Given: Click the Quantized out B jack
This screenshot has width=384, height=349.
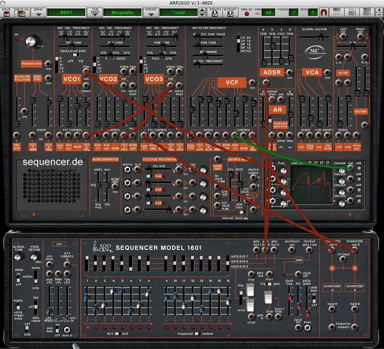Looking at the screenshot, I should pos(355,250).
